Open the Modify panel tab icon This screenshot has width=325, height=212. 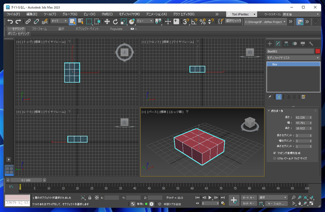tap(278, 44)
